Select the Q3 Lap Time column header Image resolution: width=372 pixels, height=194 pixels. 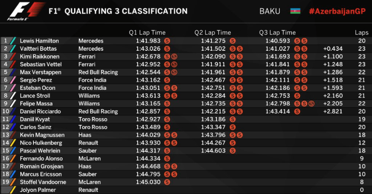(x=277, y=33)
